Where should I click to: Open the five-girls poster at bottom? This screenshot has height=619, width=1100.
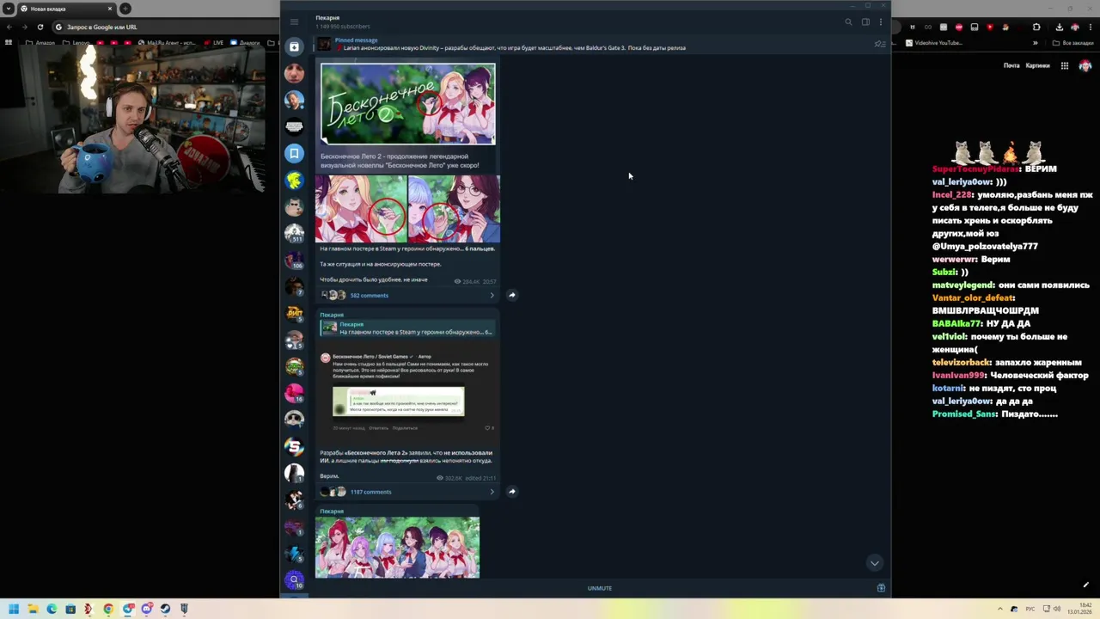pyautogui.click(x=397, y=548)
